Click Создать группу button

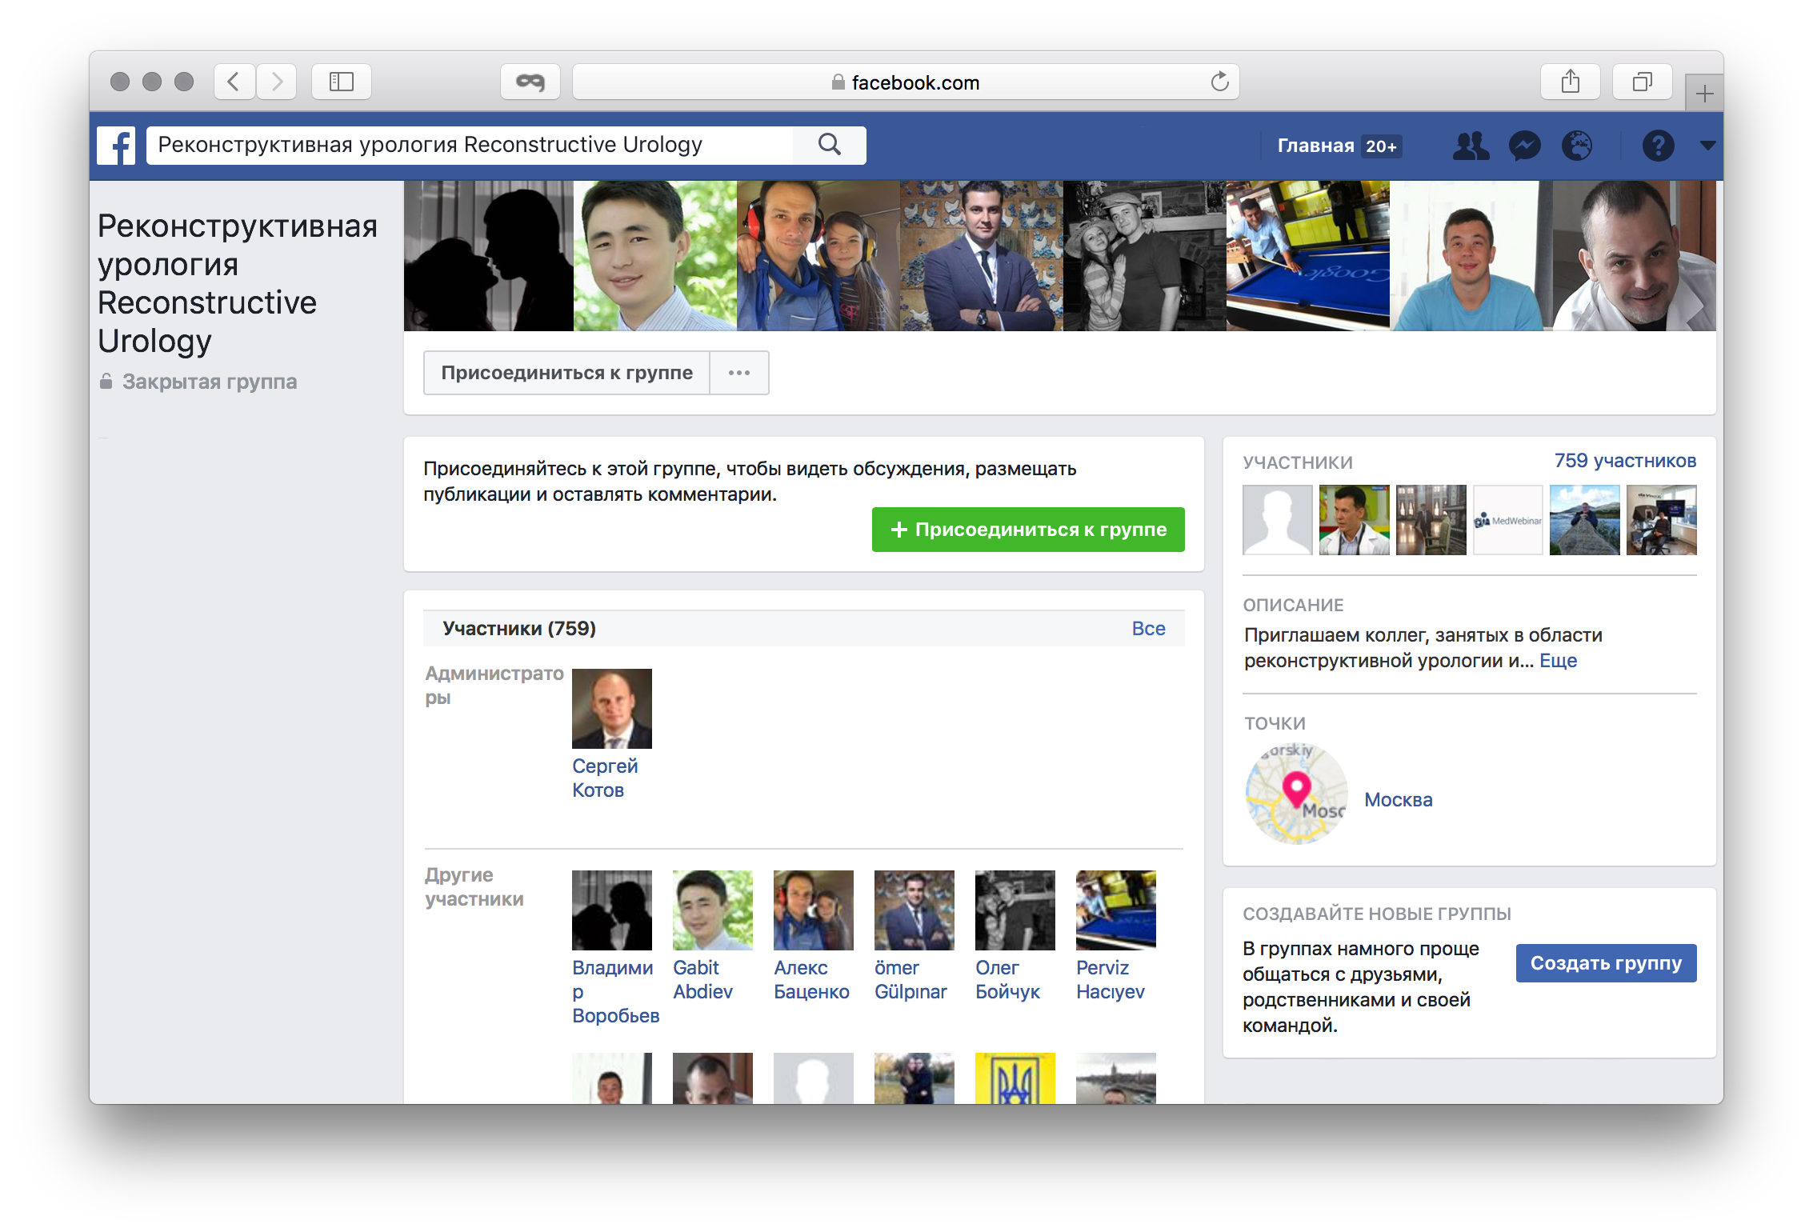(x=1606, y=963)
